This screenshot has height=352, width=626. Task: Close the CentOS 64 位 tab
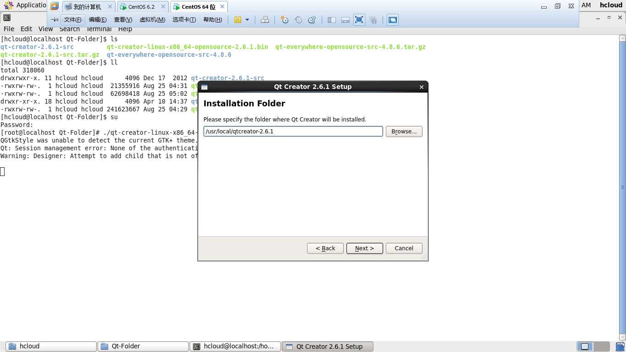[x=222, y=7]
